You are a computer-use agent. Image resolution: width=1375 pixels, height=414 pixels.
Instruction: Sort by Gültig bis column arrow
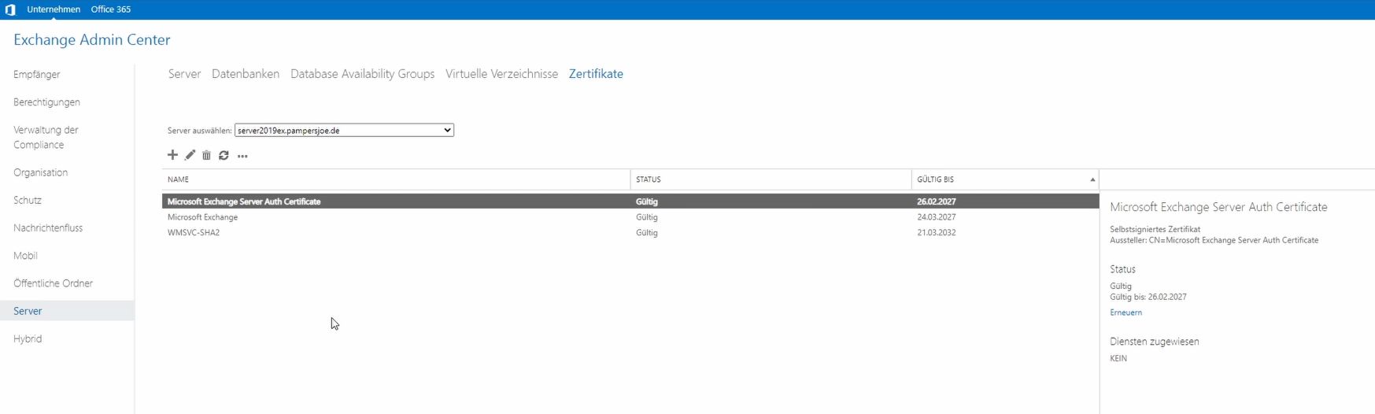1092,179
